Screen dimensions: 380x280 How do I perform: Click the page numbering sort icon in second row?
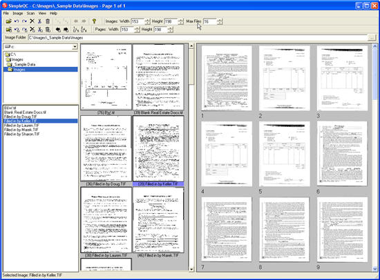(x=76, y=30)
